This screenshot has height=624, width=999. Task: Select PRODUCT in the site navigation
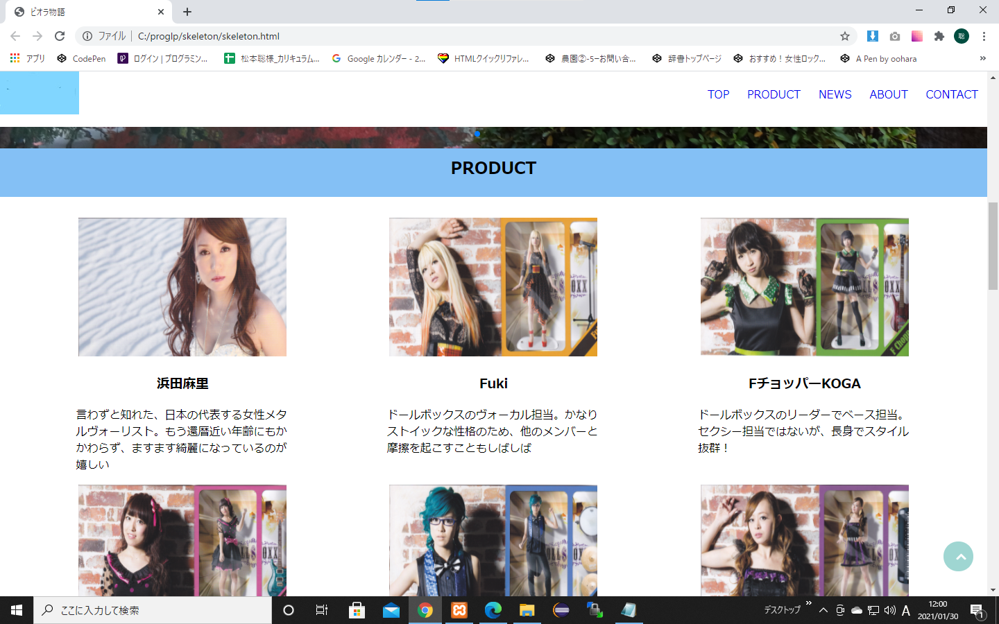point(774,94)
